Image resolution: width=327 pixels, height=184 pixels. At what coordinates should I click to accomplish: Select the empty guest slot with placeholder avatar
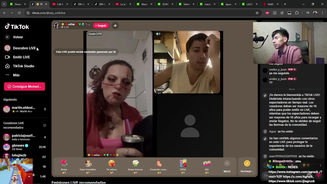click(190, 126)
